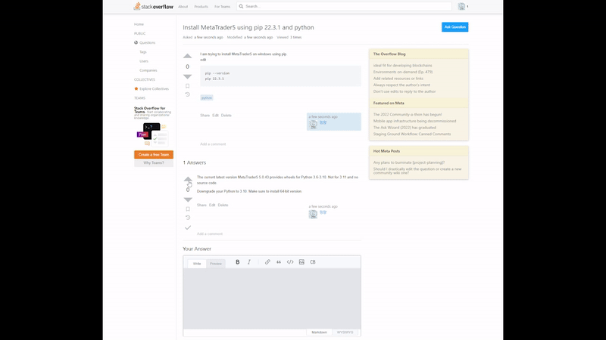
Task: Open 'Add related resources or links' link
Action: point(398,79)
